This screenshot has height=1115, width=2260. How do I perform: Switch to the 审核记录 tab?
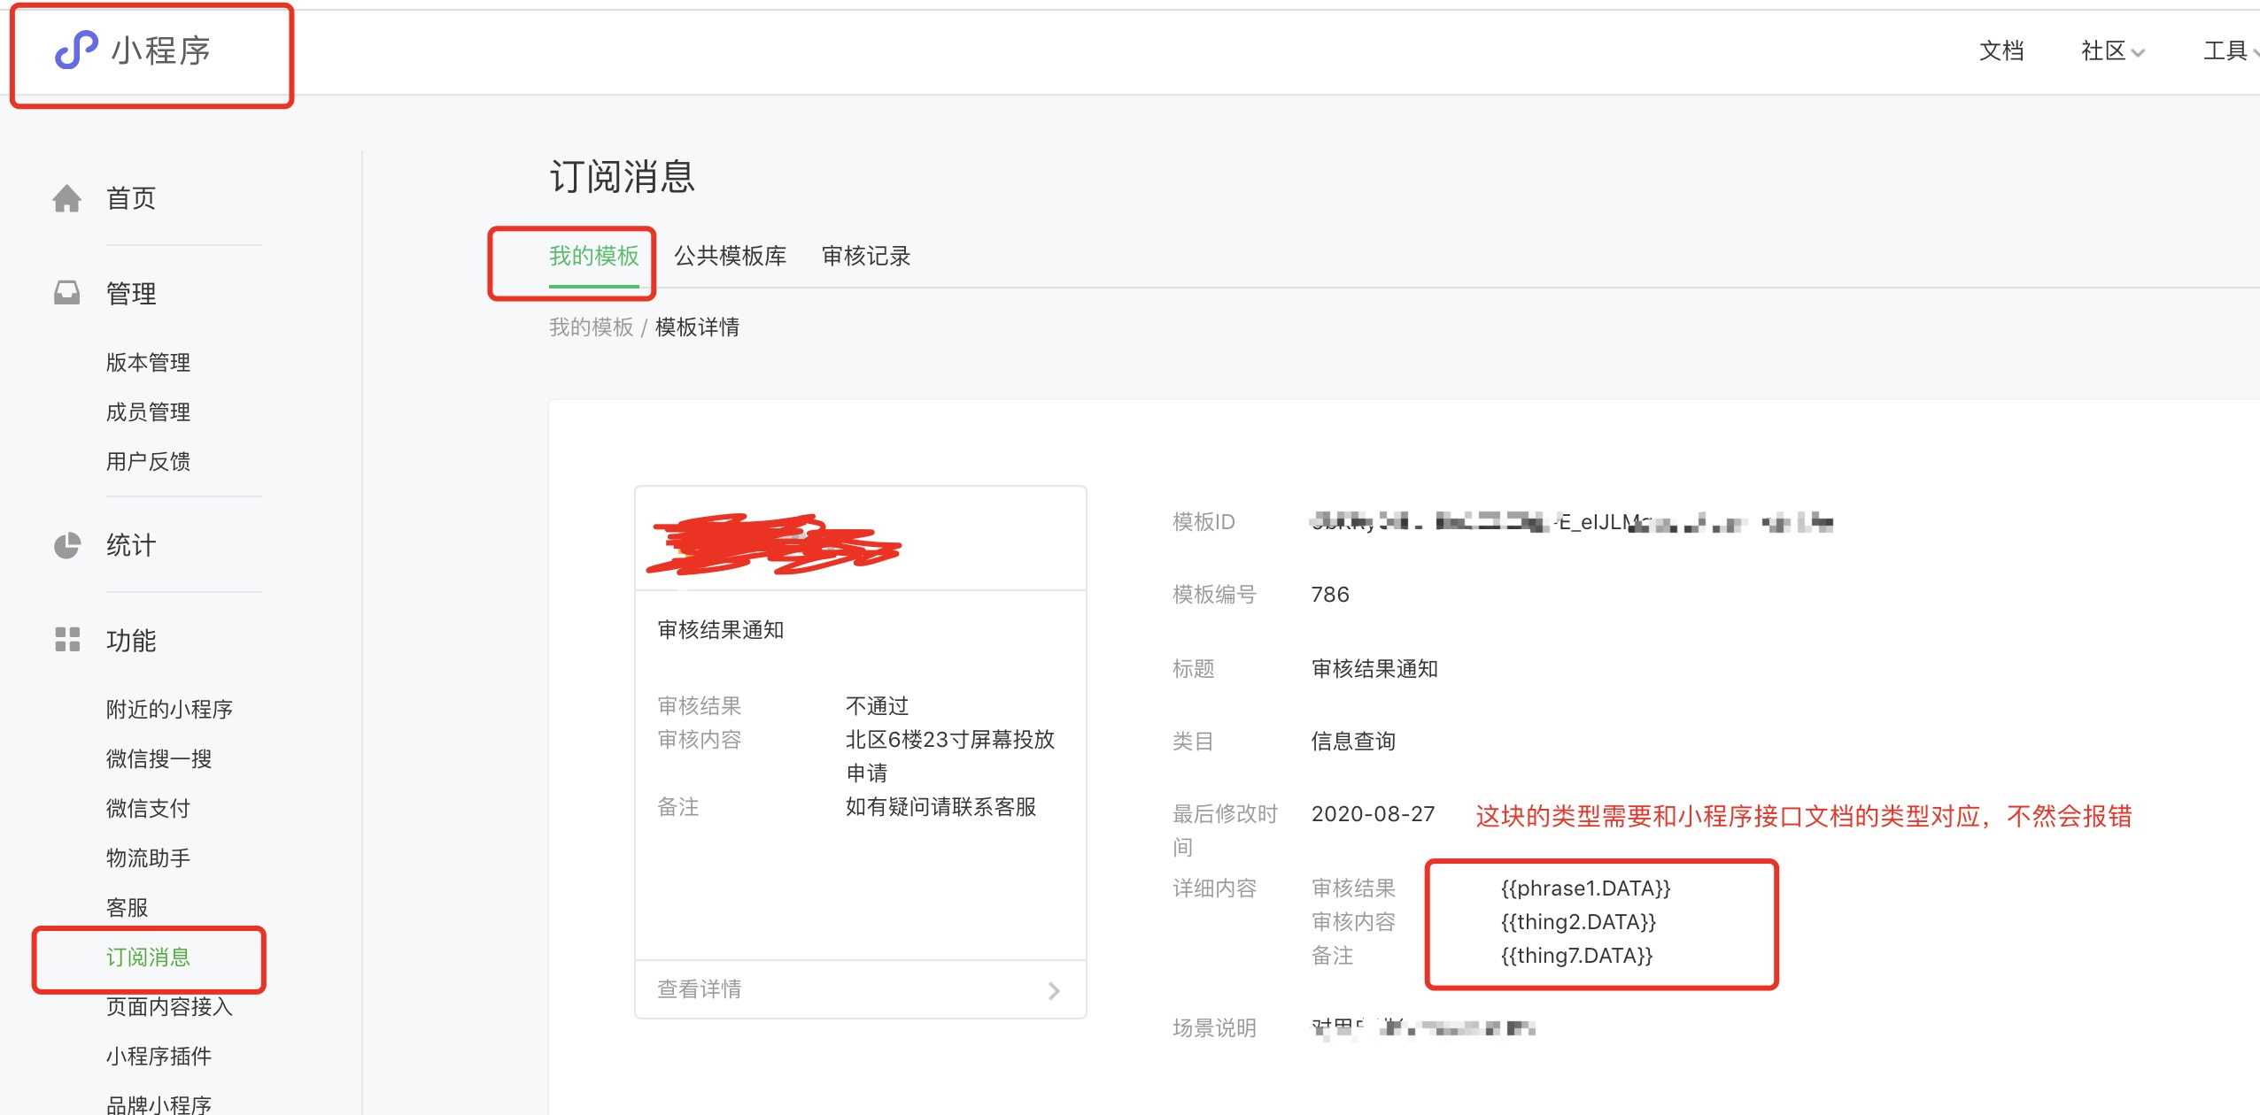pyautogui.click(x=865, y=257)
